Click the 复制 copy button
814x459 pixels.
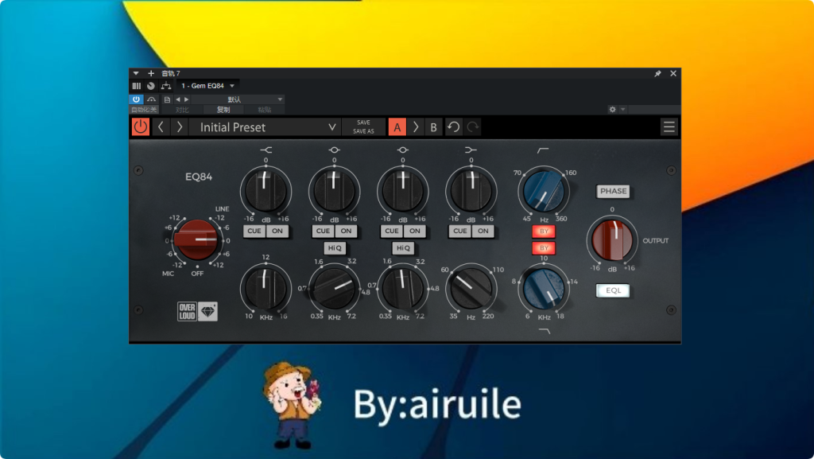point(223,110)
